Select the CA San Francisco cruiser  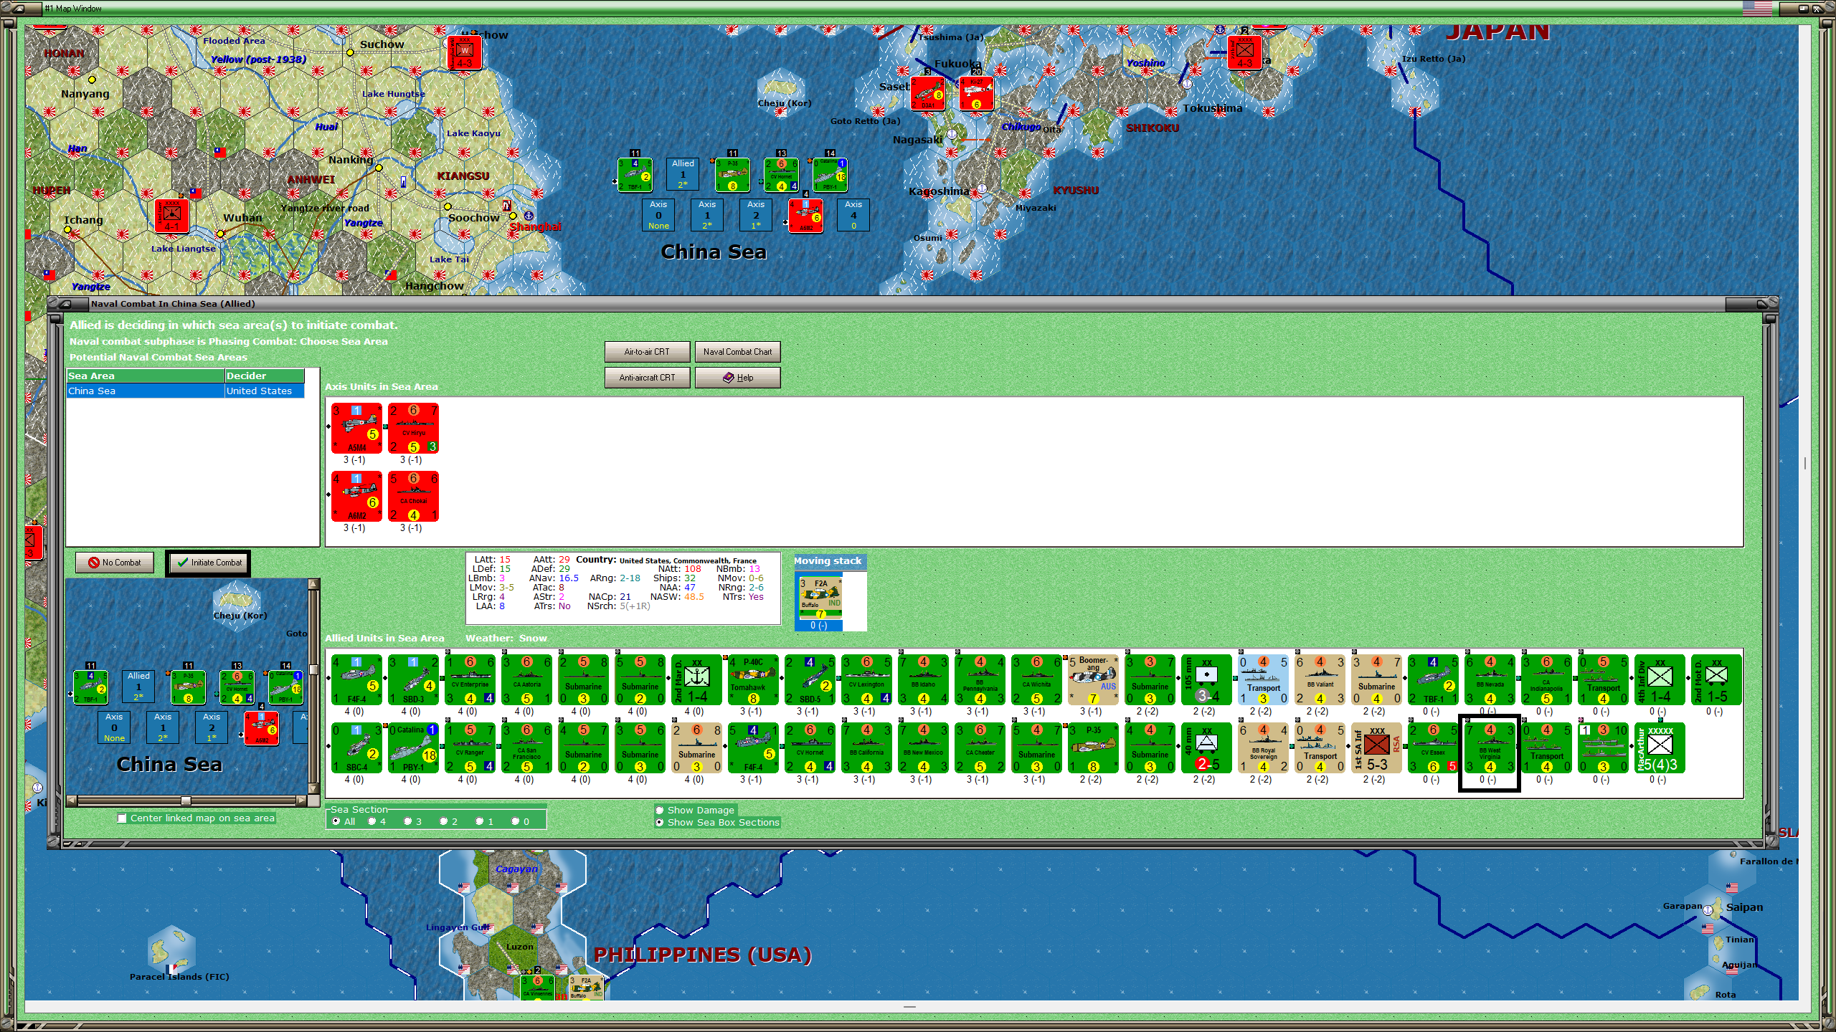526,747
